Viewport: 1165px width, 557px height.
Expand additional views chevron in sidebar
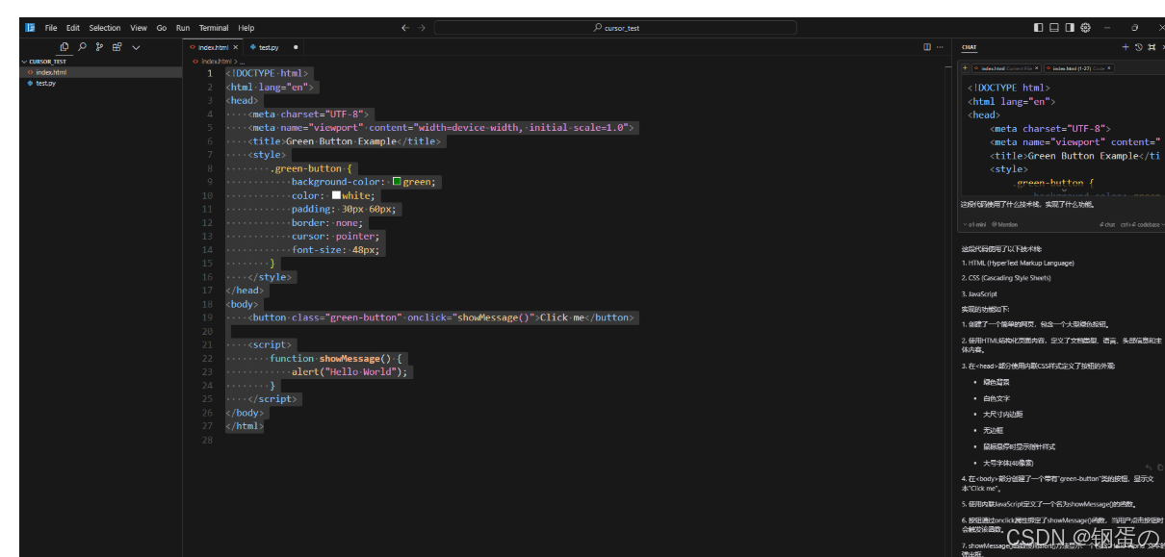click(136, 47)
